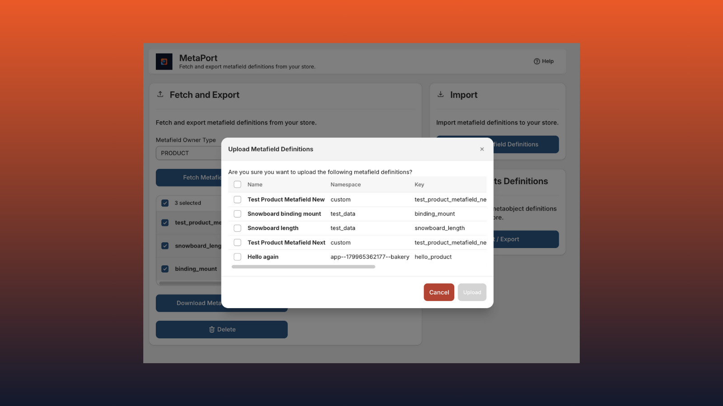Check the Hello again row
The height and width of the screenshot is (406, 723).
(237, 257)
